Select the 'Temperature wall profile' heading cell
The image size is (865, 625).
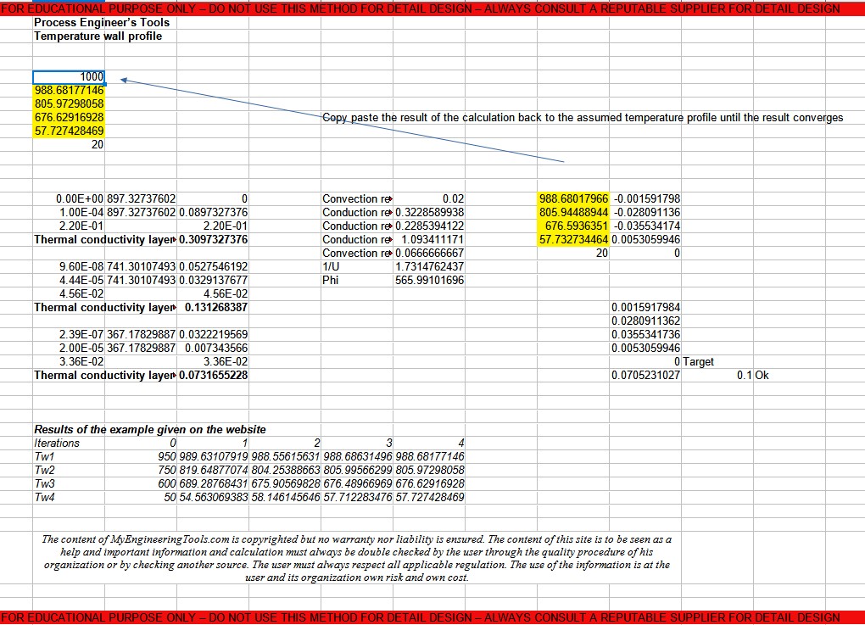[x=98, y=36]
